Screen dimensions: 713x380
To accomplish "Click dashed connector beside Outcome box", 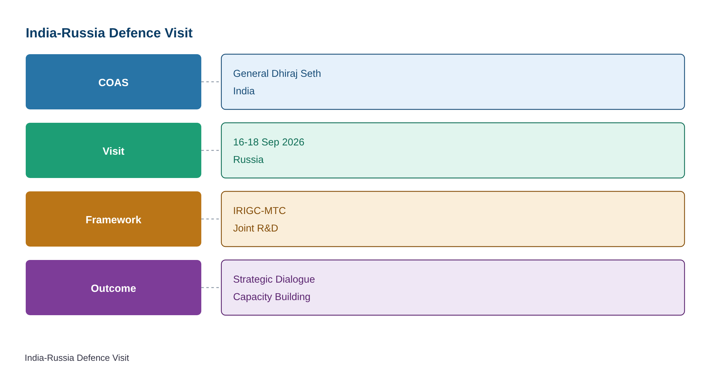I will (211, 287).
